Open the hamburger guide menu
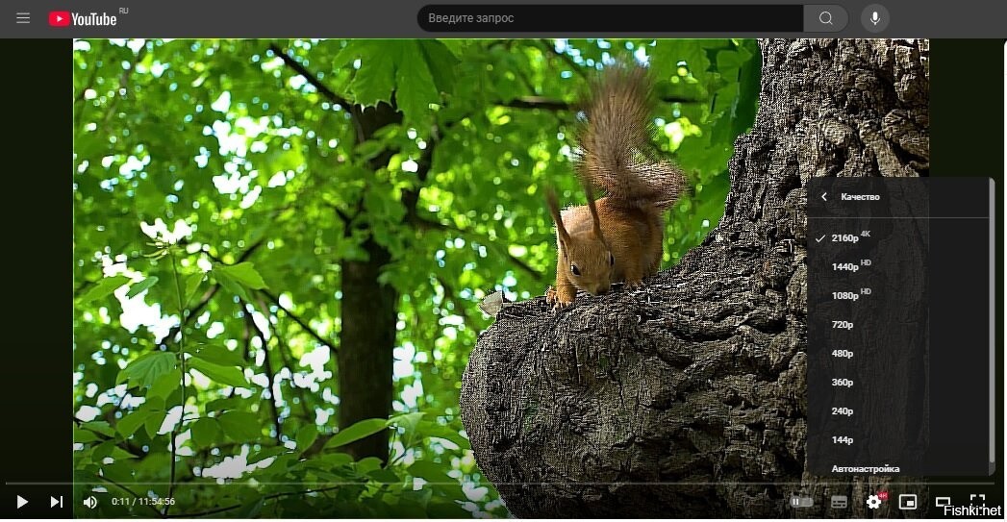Viewport: 1007px width, 522px height. 23,18
